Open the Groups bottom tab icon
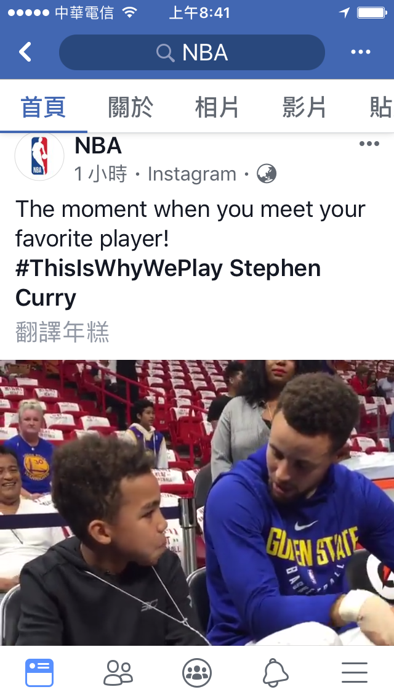 (197, 673)
